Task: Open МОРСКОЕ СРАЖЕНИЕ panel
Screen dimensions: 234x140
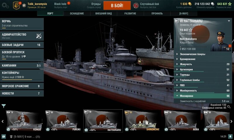Action: click(22, 86)
